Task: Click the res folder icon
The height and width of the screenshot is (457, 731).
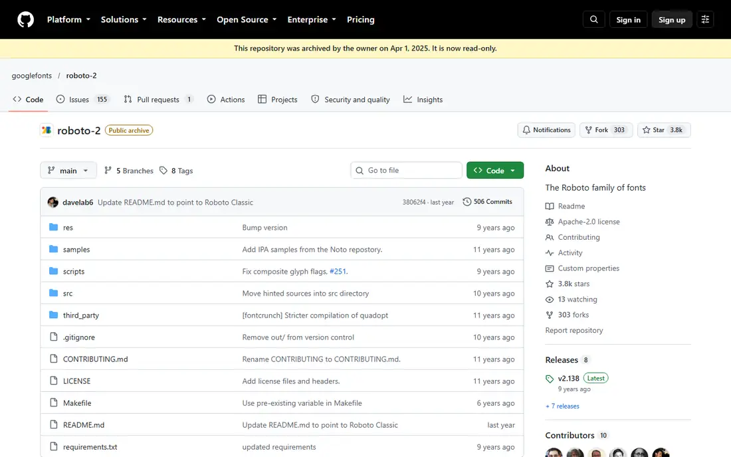Action: (54, 227)
